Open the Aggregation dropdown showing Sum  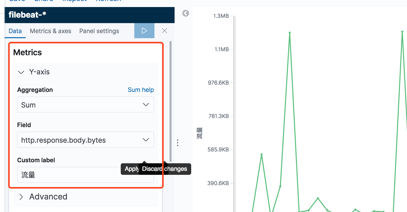tap(86, 105)
